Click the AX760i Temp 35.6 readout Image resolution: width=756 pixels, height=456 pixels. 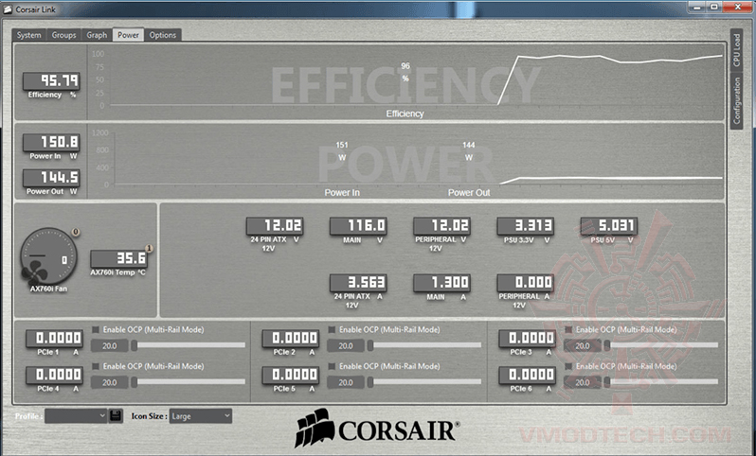tap(119, 258)
